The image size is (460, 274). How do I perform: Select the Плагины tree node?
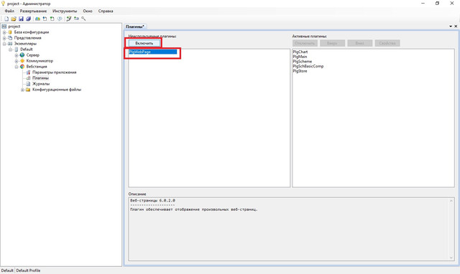[x=40, y=78]
